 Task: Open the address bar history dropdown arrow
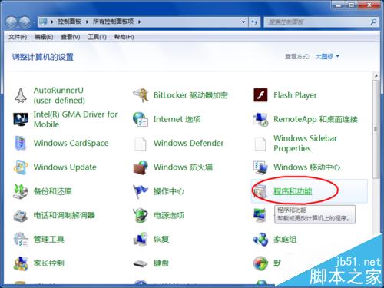243,22
